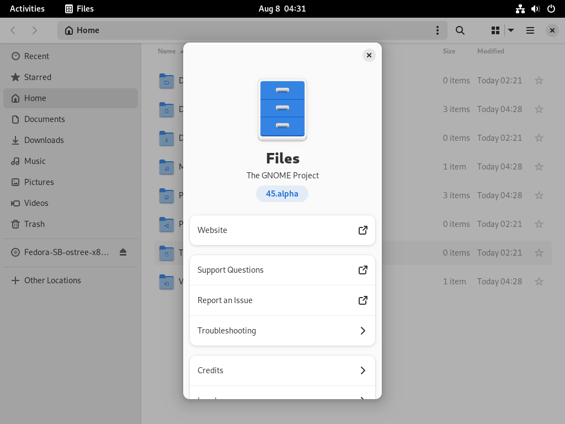The width and height of the screenshot is (565, 424).
Task: Click the Starred star icon in sidebar
Action: pos(15,77)
